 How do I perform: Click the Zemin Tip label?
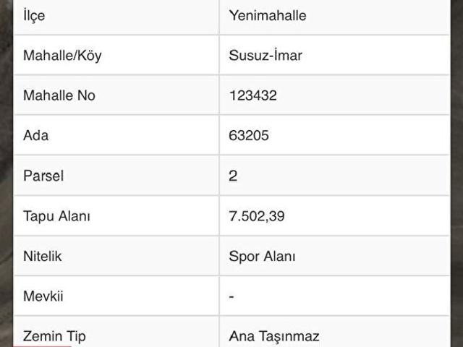coord(54,336)
